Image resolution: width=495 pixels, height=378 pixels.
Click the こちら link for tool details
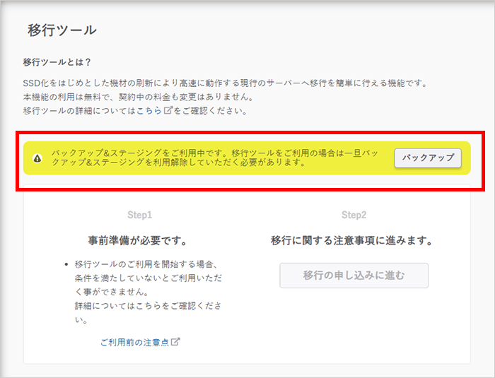pyautogui.click(x=149, y=111)
